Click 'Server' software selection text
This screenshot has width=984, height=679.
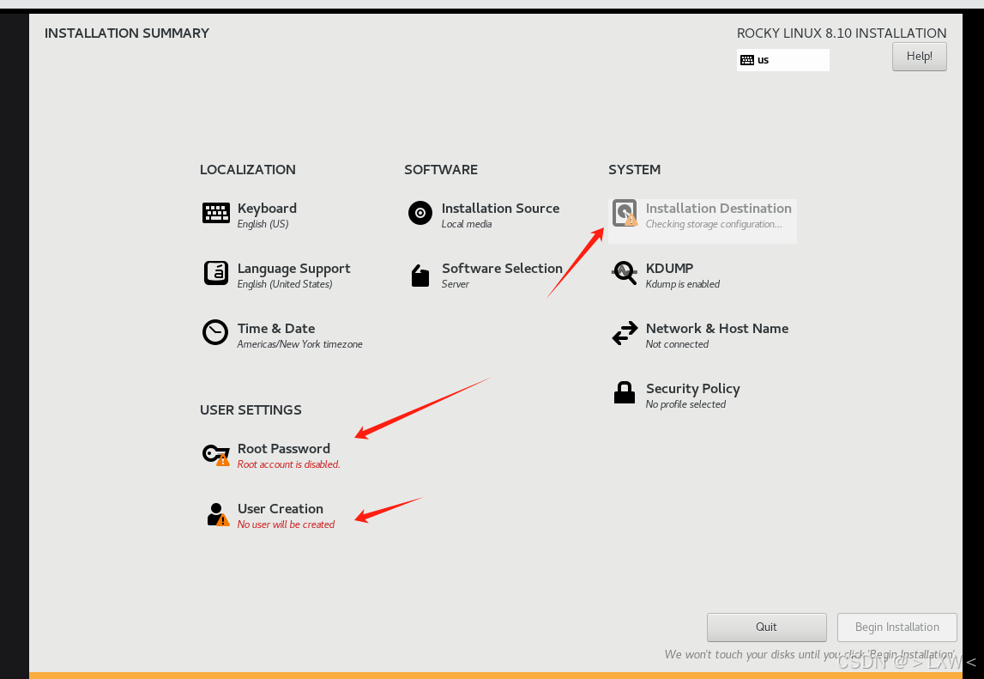(456, 284)
